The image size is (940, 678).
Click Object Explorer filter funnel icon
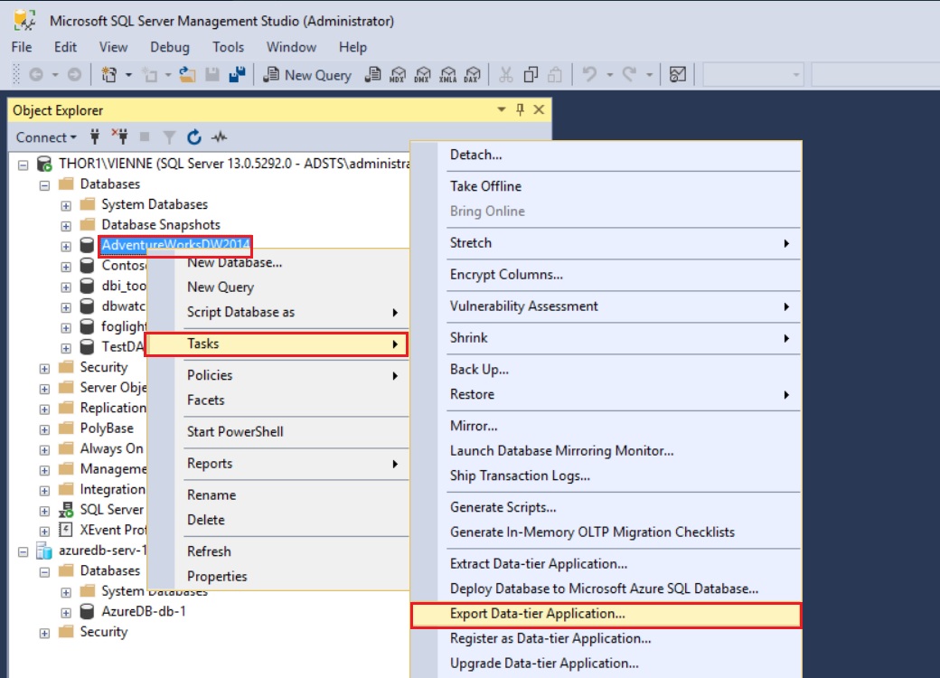pyautogui.click(x=170, y=137)
